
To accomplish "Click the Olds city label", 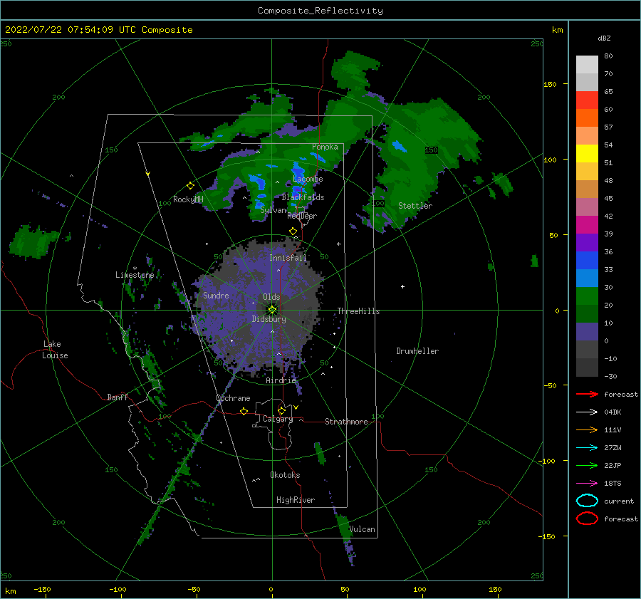I will click(271, 297).
